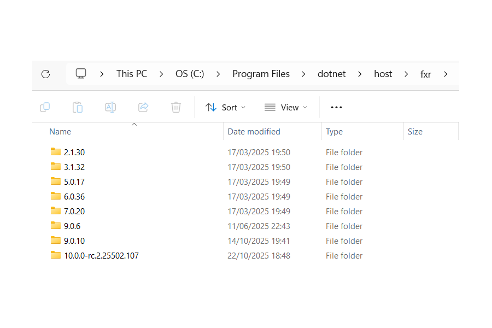The height and width of the screenshot is (328, 492).
Task: Go back to OS (C:) breadcrumb
Action: 190,74
